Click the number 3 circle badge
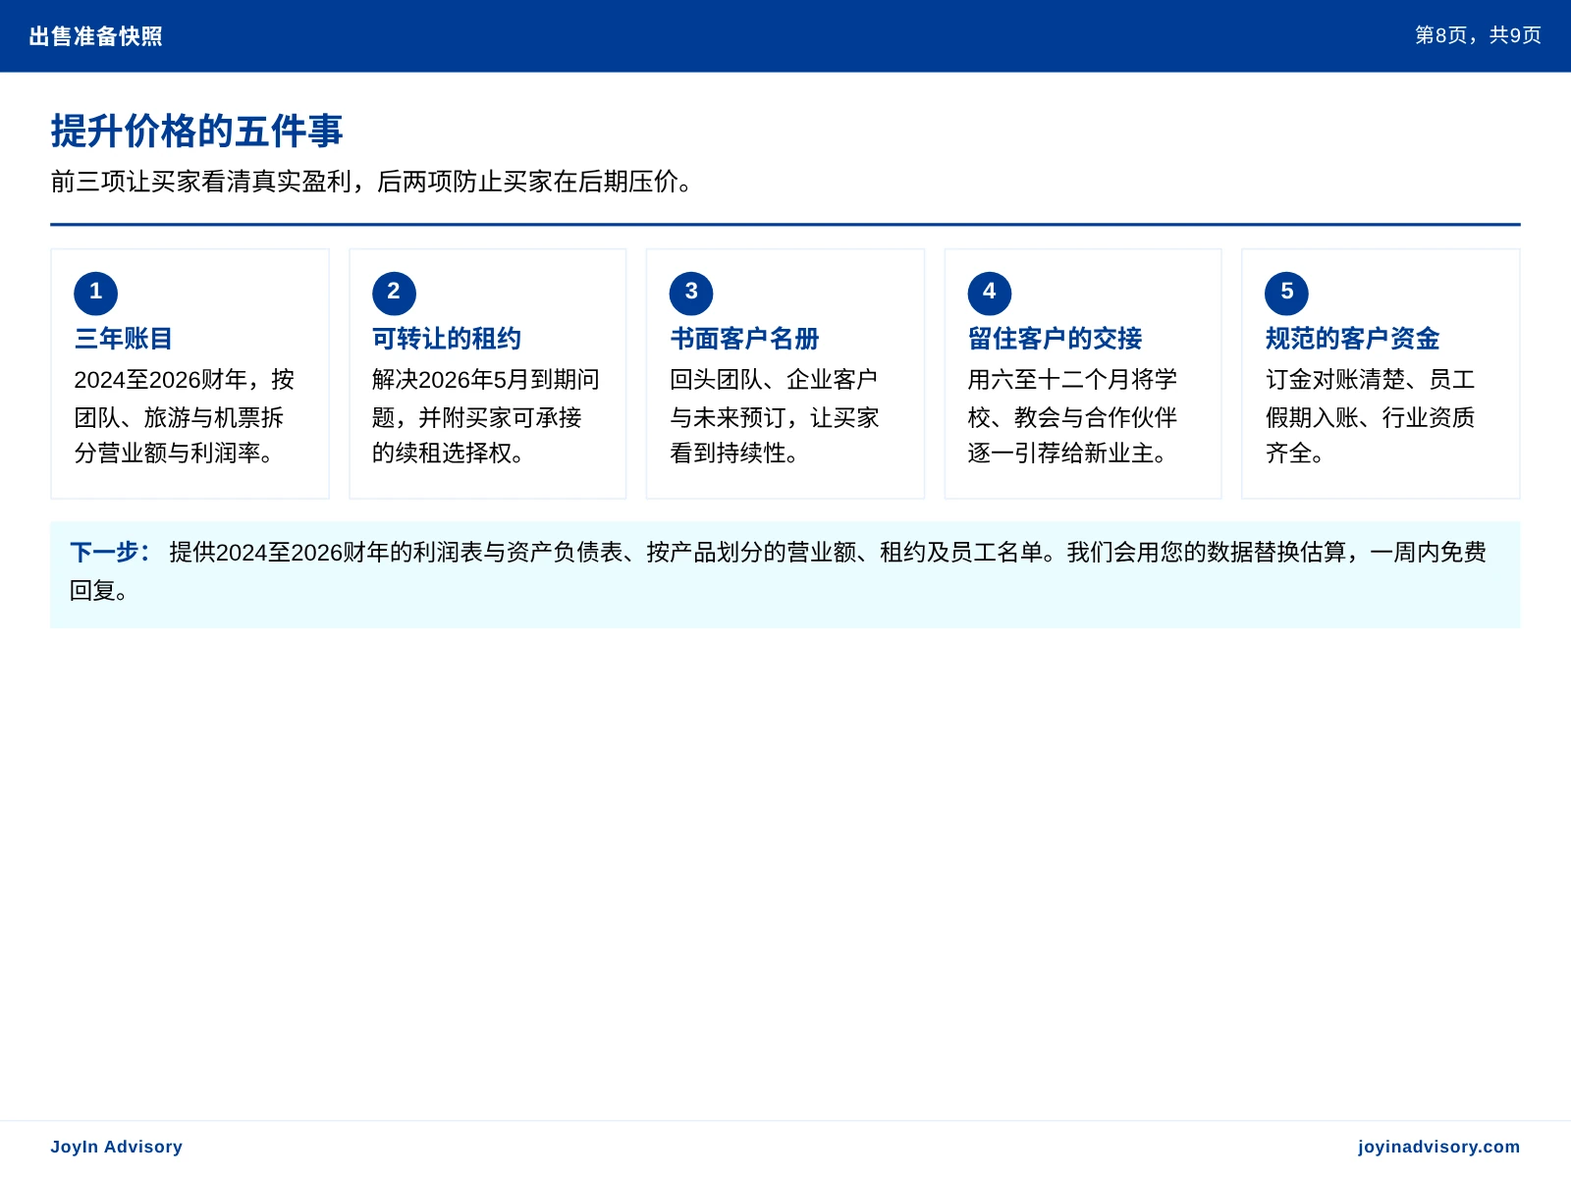 [691, 293]
